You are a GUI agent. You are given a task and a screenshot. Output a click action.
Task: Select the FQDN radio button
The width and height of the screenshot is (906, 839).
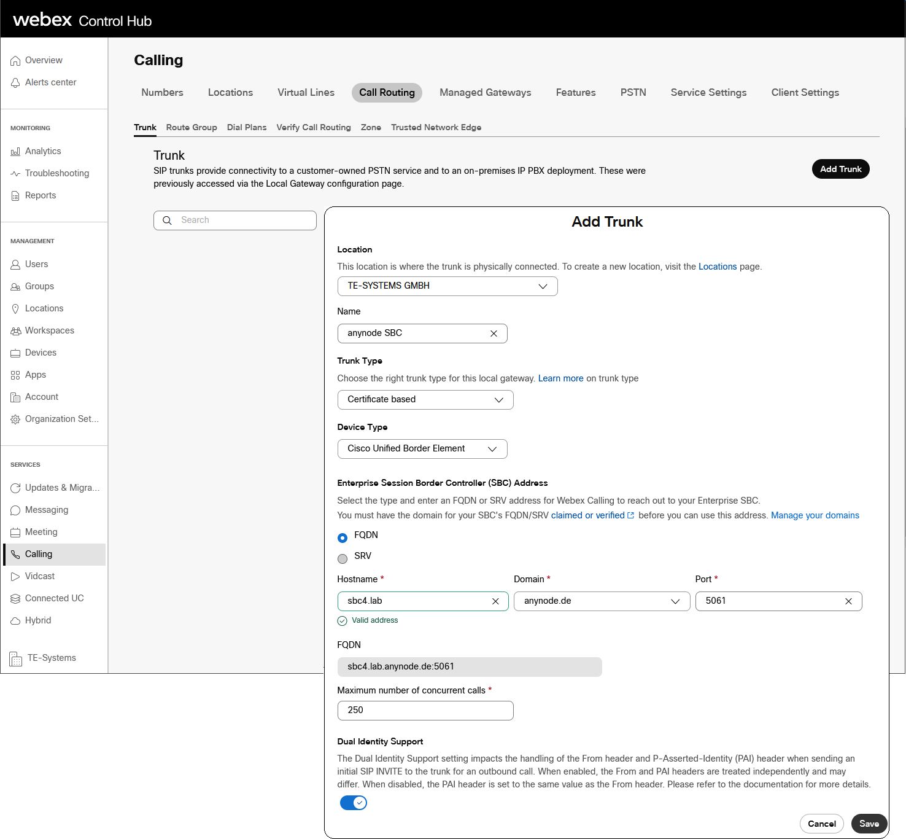click(x=343, y=538)
